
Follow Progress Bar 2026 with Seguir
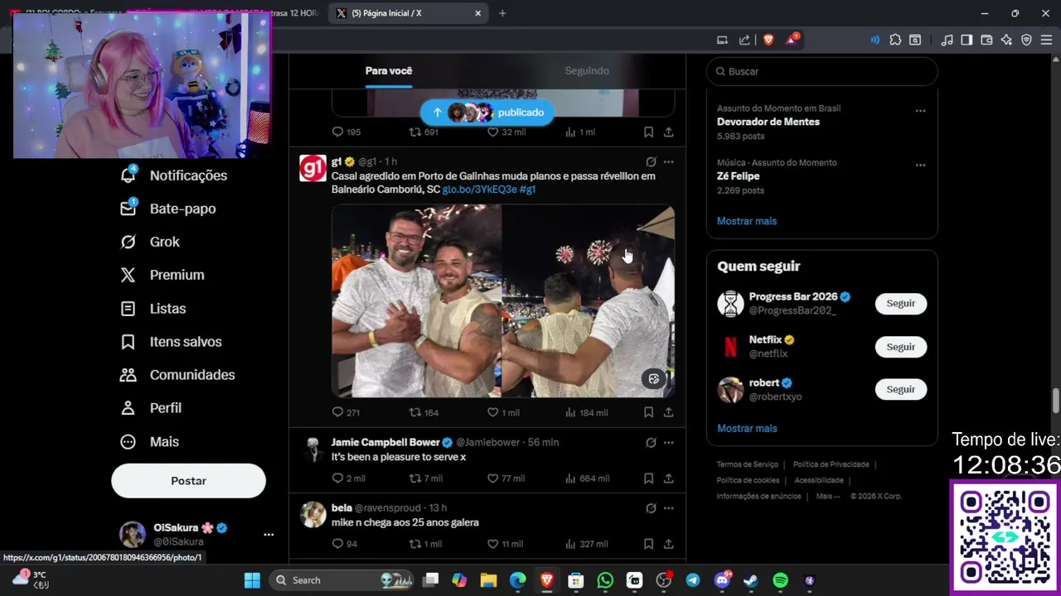tap(901, 304)
